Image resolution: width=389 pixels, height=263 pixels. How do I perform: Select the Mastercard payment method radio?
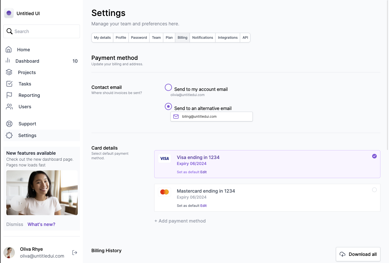point(374,190)
